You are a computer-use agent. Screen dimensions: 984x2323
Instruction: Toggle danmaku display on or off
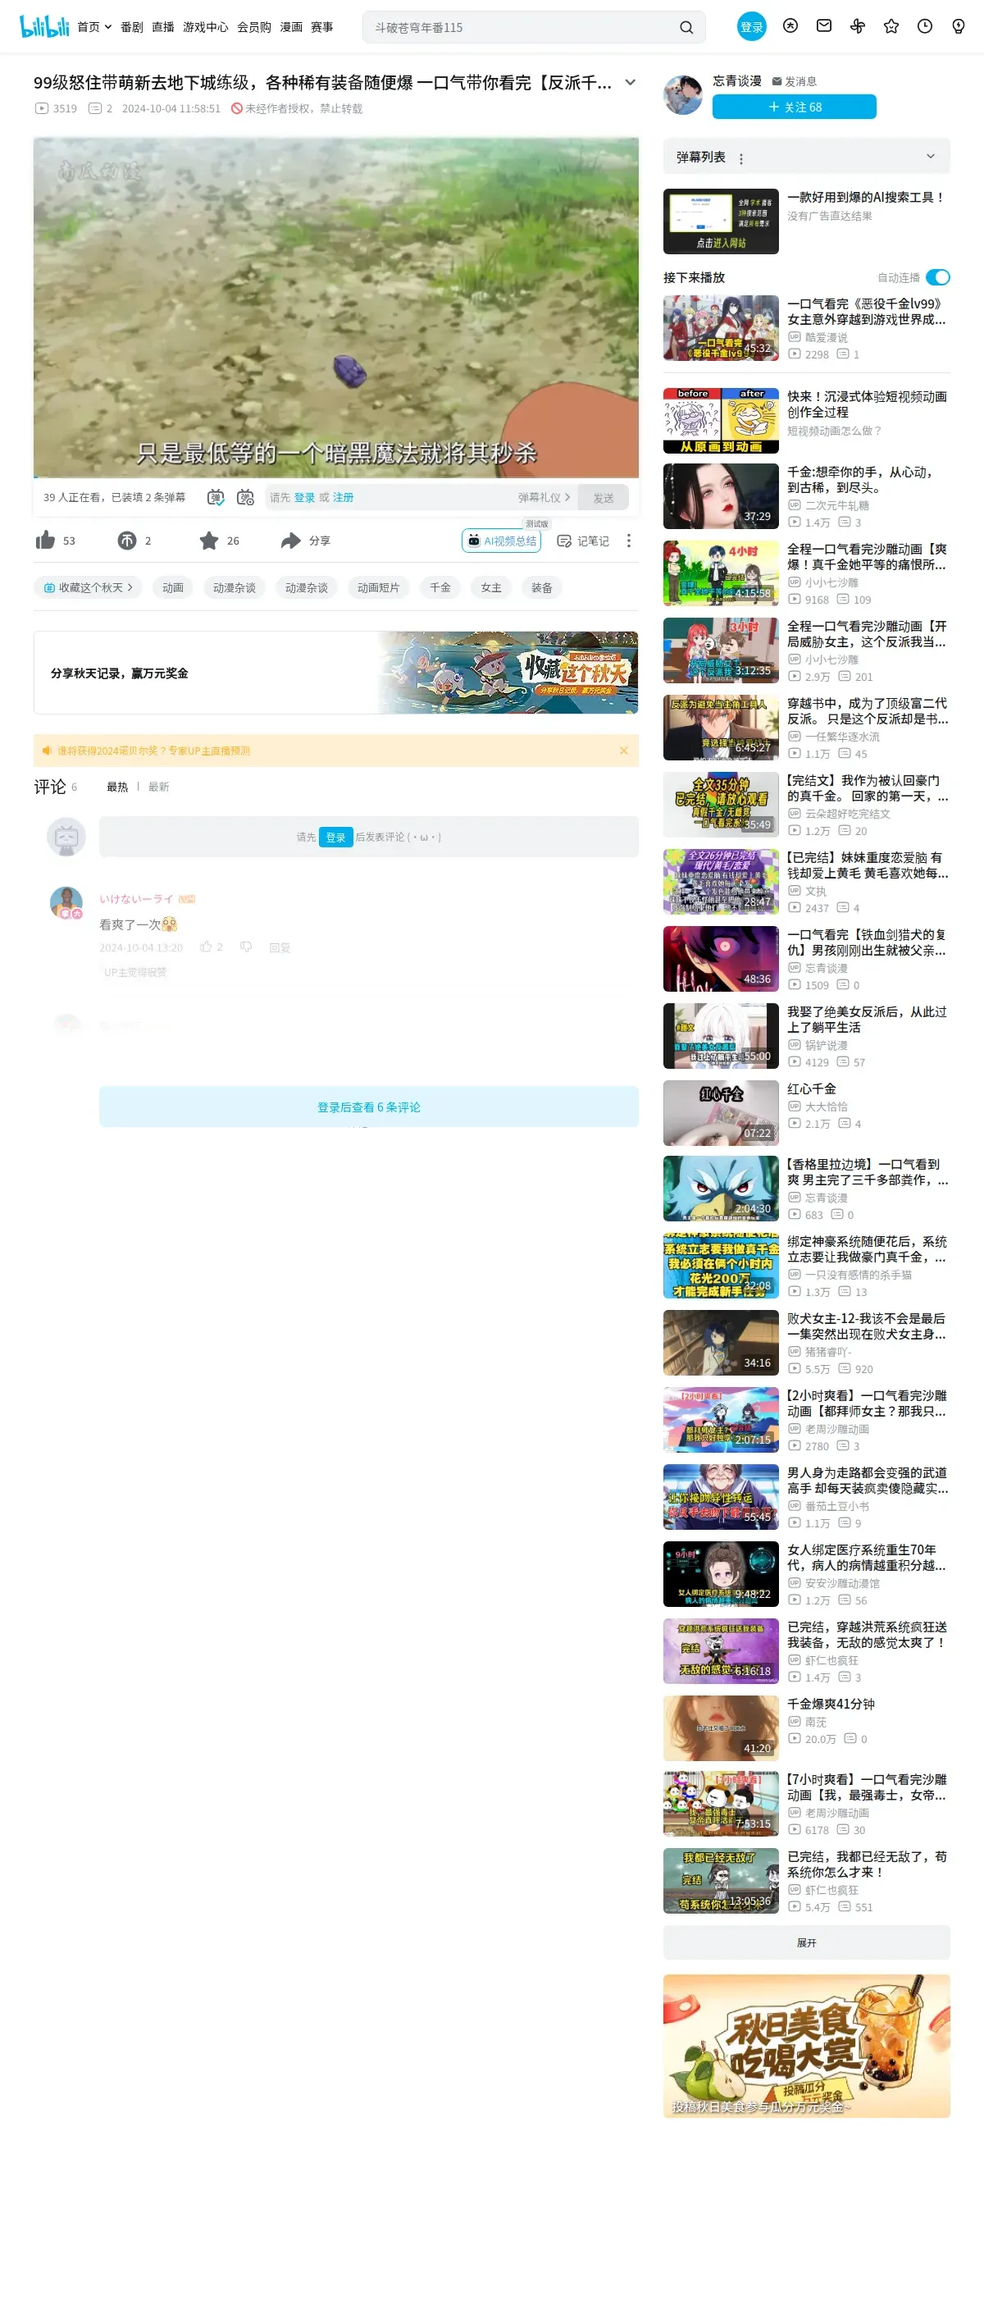click(216, 497)
